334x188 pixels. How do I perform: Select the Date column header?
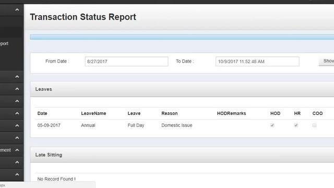click(x=42, y=113)
